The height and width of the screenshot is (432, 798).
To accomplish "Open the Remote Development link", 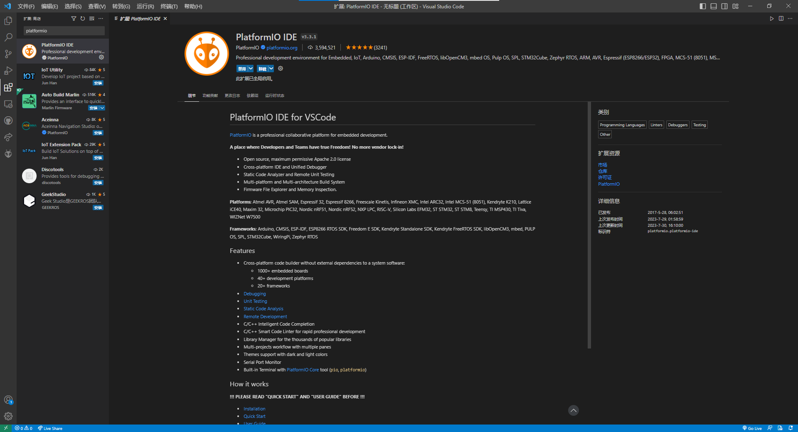I will (265, 317).
